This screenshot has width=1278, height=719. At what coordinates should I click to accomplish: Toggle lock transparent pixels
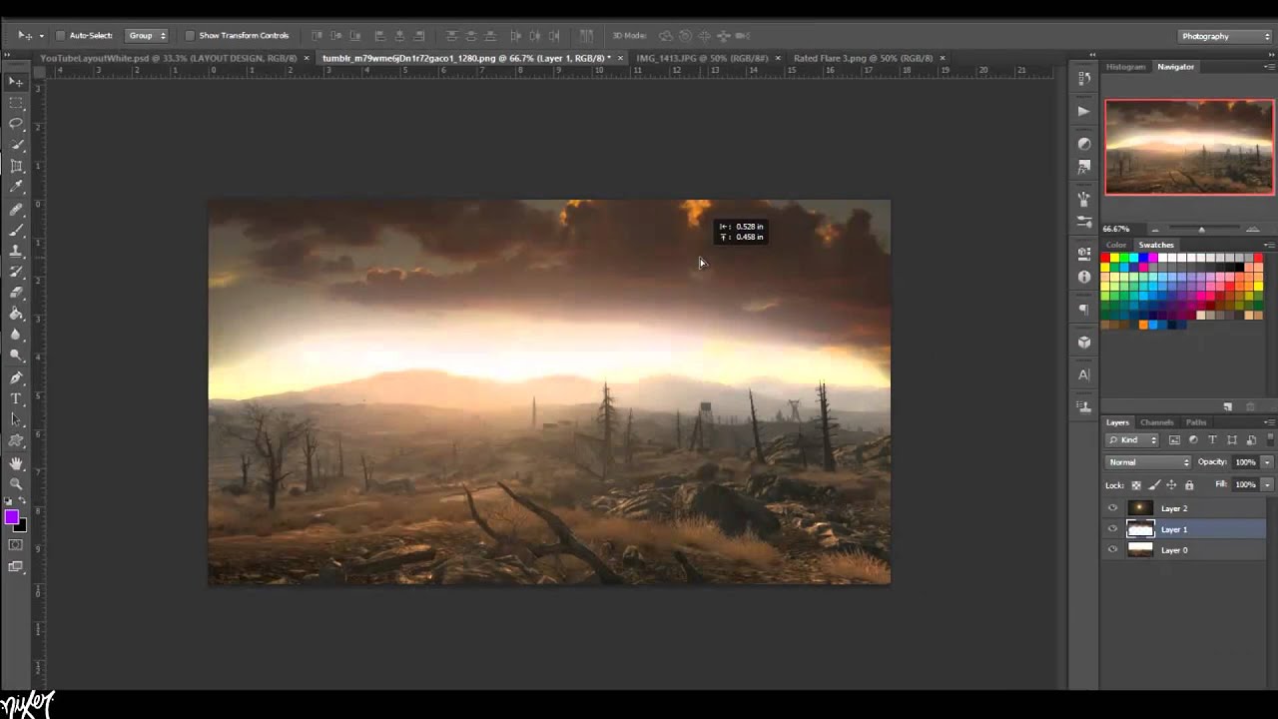click(1136, 485)
